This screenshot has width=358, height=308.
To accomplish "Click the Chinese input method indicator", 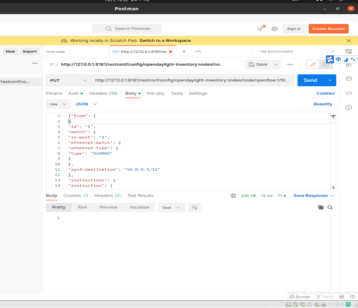I will click(338, 59).
